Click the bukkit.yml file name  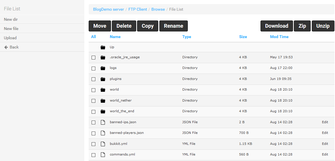tap(119, 144)
